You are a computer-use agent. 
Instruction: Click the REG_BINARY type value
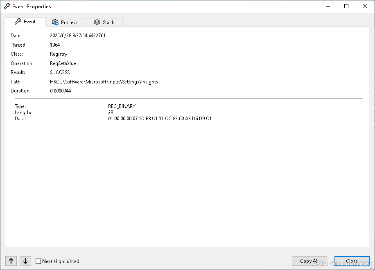[x=122, y=106]
